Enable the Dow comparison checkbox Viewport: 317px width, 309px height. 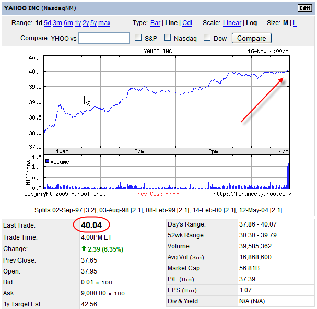click(207, 38)
